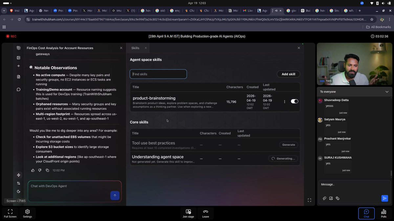Give thumbs up to the agent response
This screenshot has width=394, height=221.
[x=33, y=170]
